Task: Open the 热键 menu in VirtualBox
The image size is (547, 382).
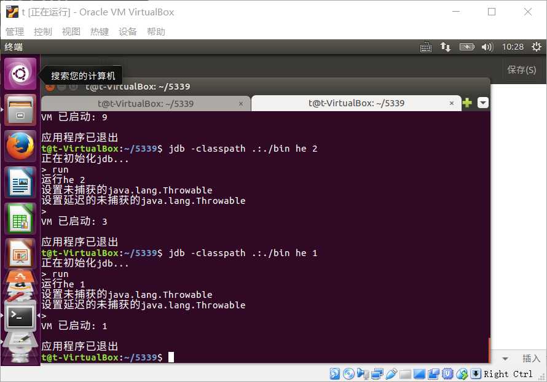Action: [x=100, y=32]
